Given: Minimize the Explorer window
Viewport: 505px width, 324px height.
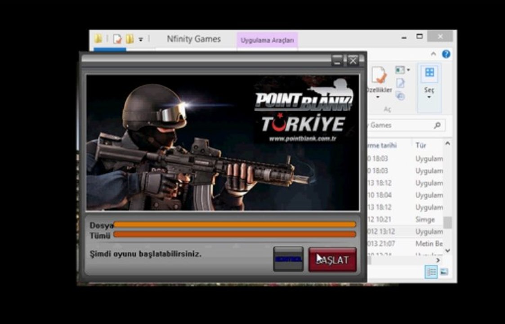Looking at the screenshot, I should click(404, 37).
